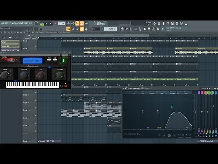Mute Track 10 using its green dot
The height and width of the screenshot is (164, 218).
36,116
